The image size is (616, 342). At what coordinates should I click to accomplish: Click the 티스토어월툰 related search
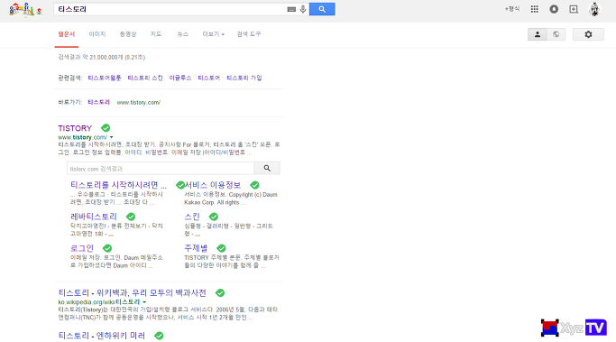tap(105, 78)
